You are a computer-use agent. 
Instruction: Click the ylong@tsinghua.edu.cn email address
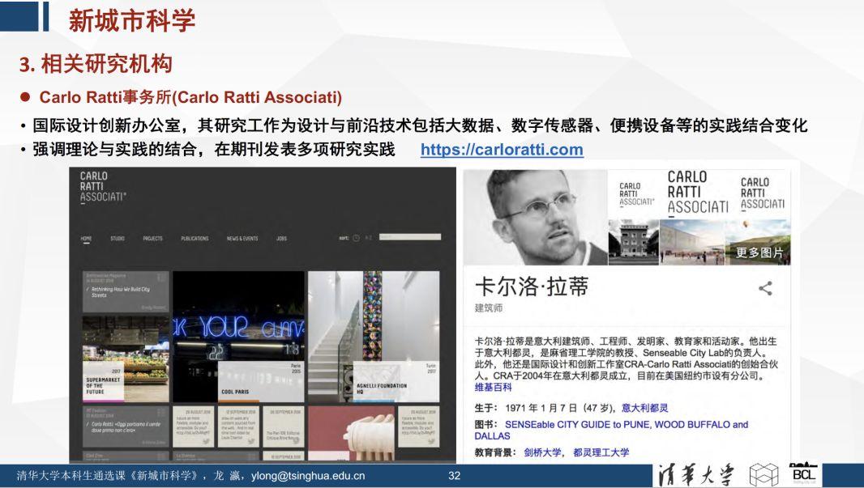point(308,476)
